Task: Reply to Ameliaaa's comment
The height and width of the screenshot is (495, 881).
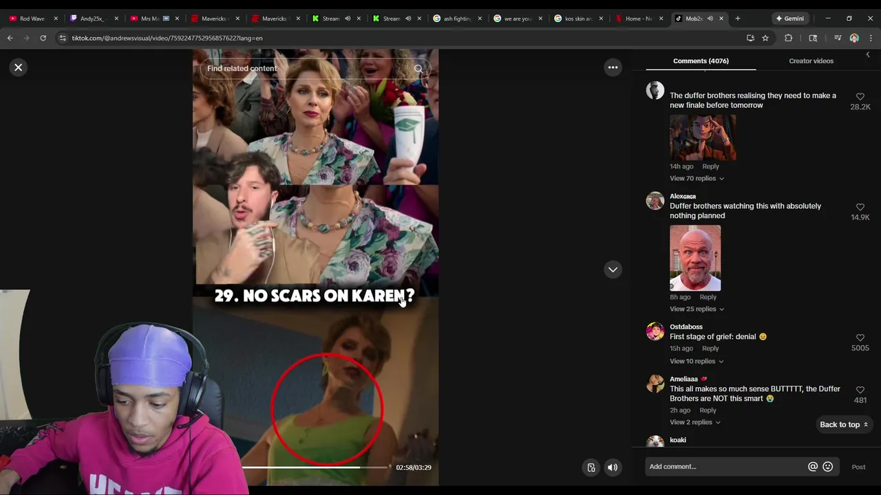Action: coord(708,410)
